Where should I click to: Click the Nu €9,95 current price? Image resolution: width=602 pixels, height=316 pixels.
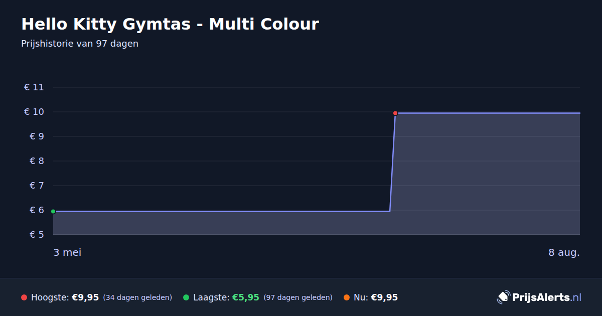click(x=384, y=297)
